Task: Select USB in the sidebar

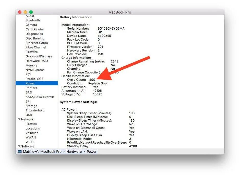Action: [29, 115]
